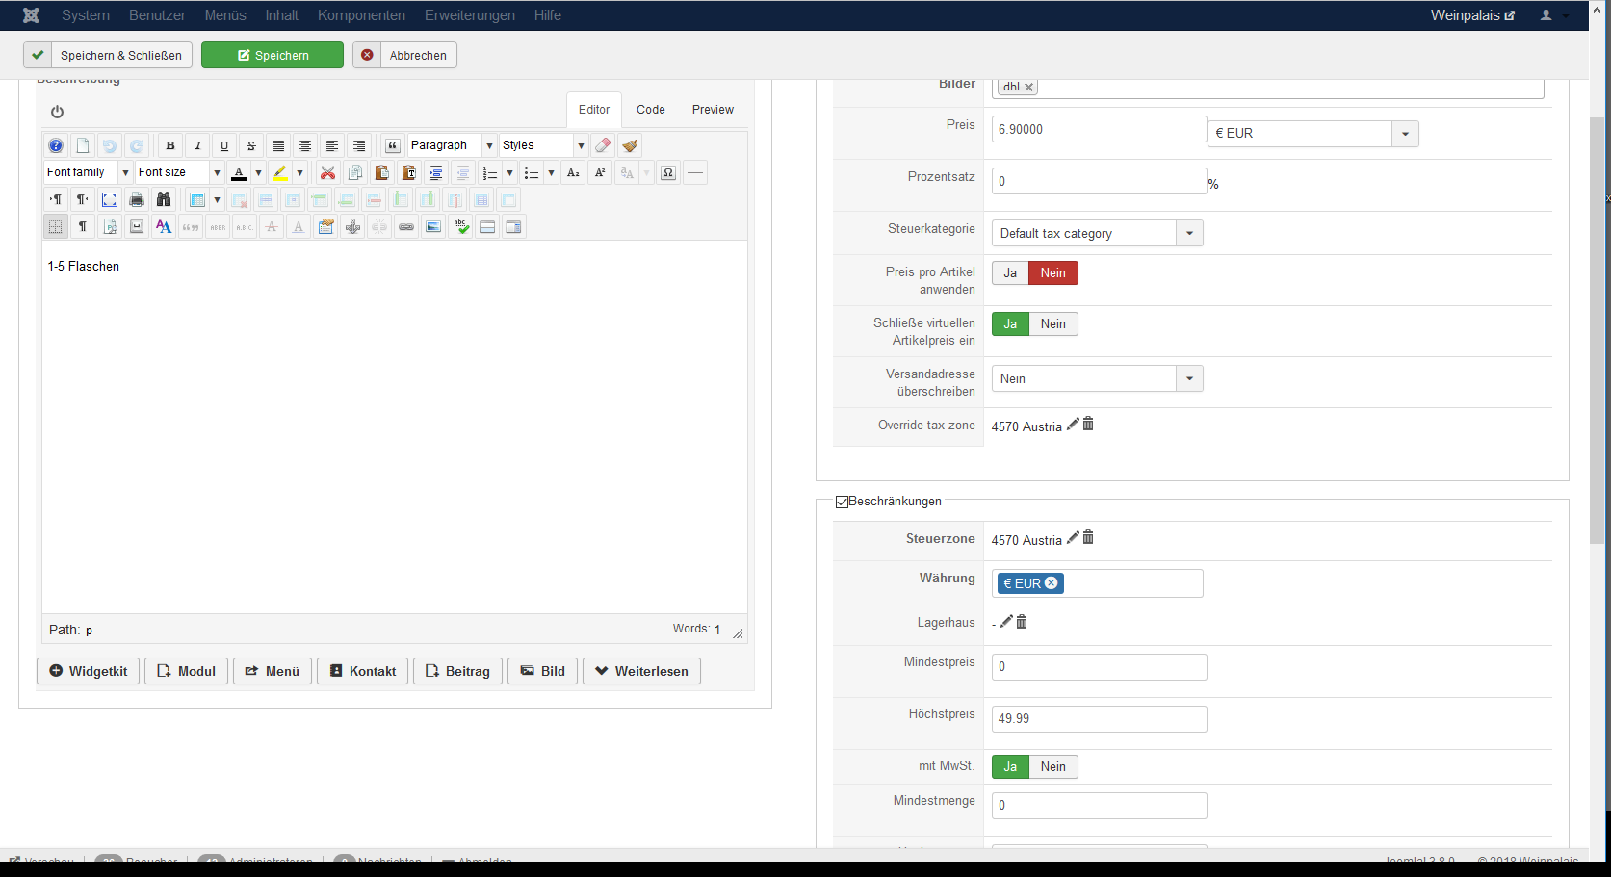This screenshot has width=1611, height=877.
Task: Insert a horizontal rule
Action: [695, 172]
